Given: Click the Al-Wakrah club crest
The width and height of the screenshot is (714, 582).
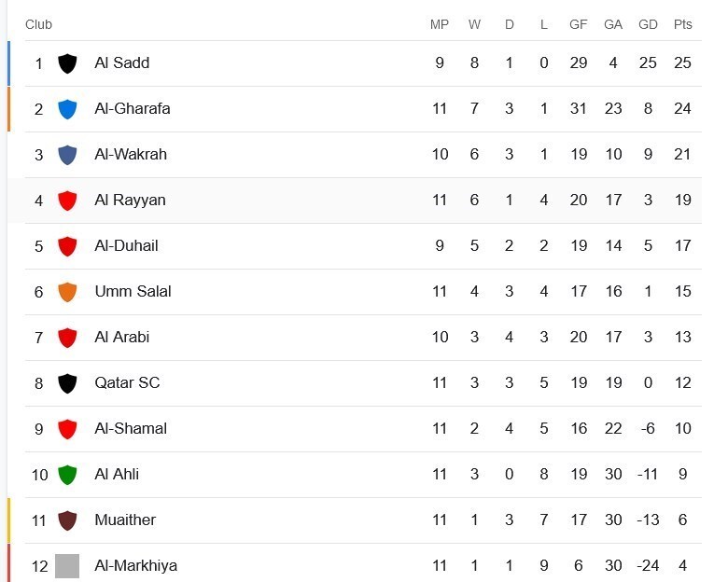Looking at the screenshot, I should [x=67, y=155].
